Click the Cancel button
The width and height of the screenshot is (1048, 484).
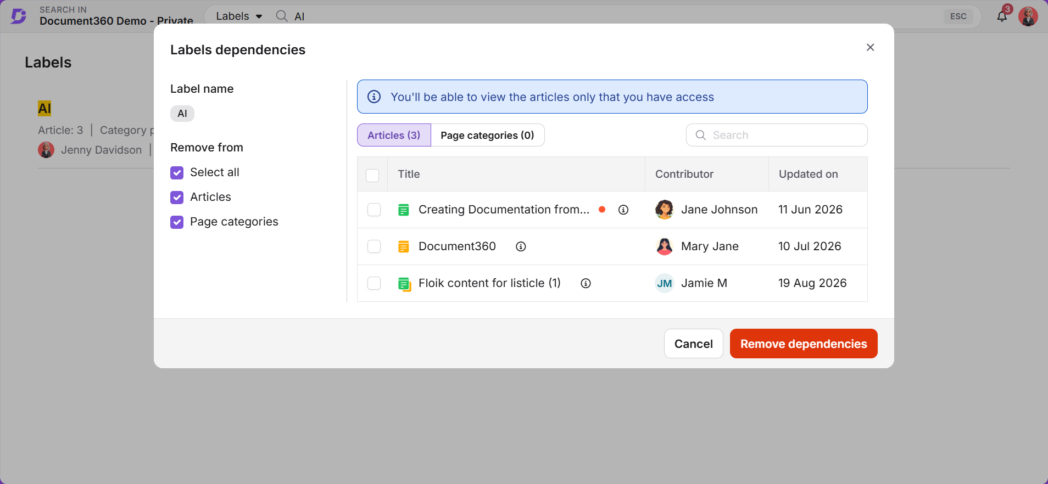click(x=694, y=344)
